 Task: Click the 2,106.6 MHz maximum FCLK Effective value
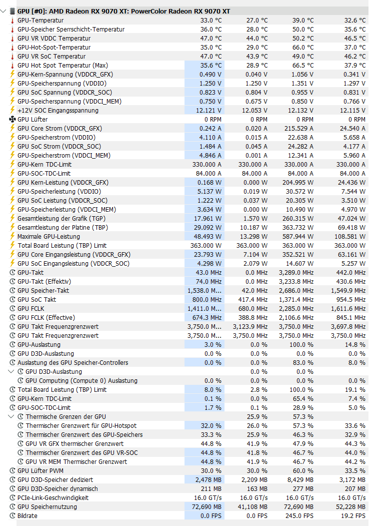[x=296, y=317]
